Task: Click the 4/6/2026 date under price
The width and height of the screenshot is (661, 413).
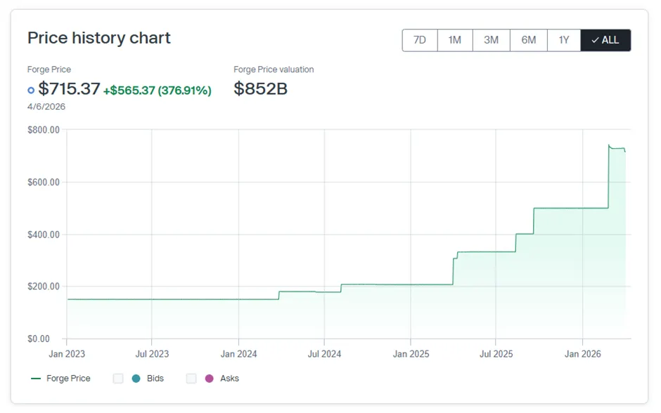Action: tap(45, 107)
